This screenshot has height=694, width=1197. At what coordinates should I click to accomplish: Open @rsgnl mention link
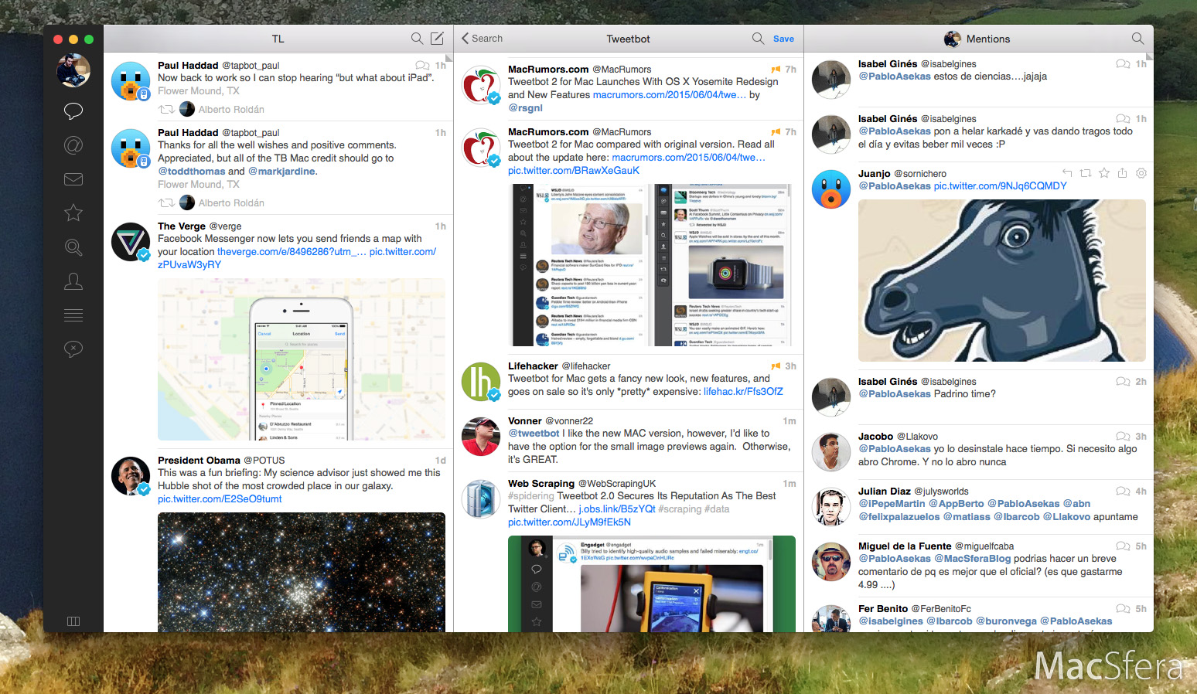[525, 108]
